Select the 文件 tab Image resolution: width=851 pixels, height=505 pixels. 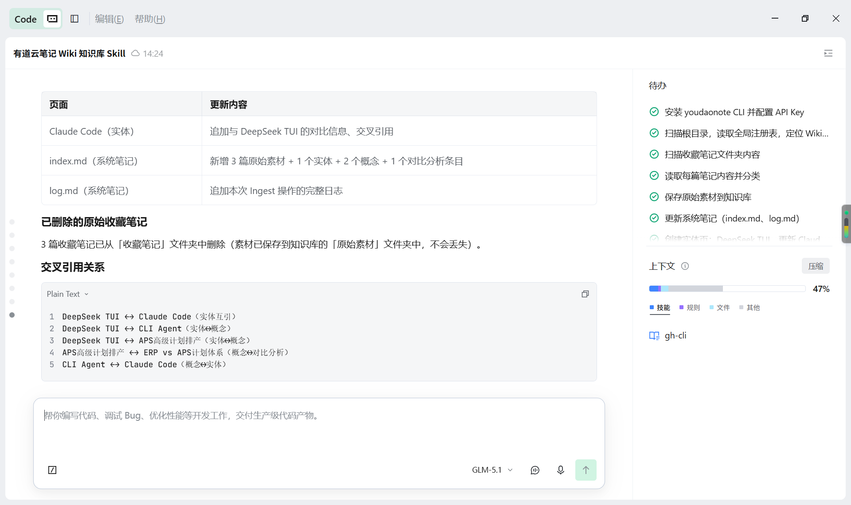pos(719,308)
